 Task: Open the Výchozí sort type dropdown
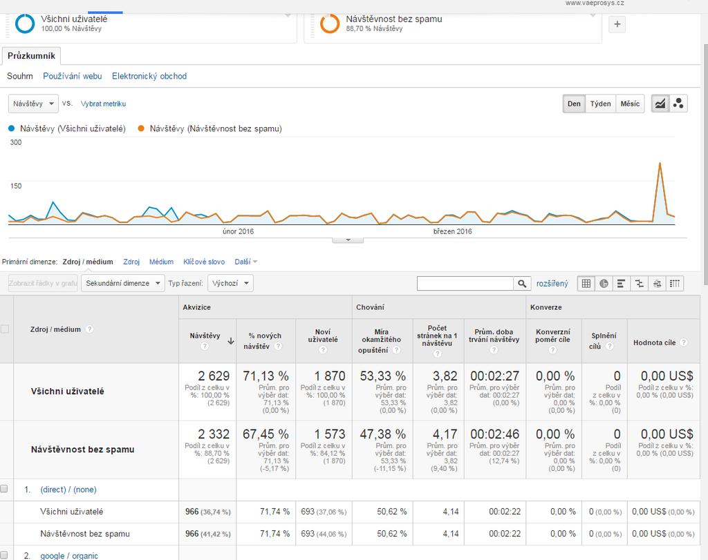[230, 283]
